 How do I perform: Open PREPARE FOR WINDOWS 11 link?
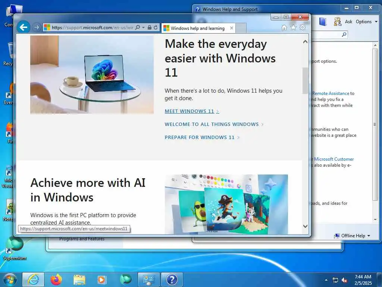click(202, 138)
